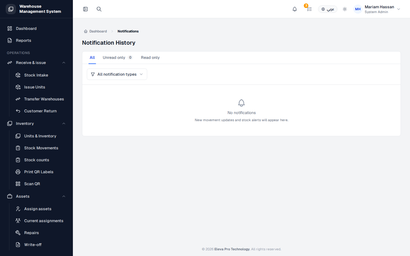Click the Notifications breadcrumb text
The height and width of the screenshot is (256, 410).
(128, 31)
